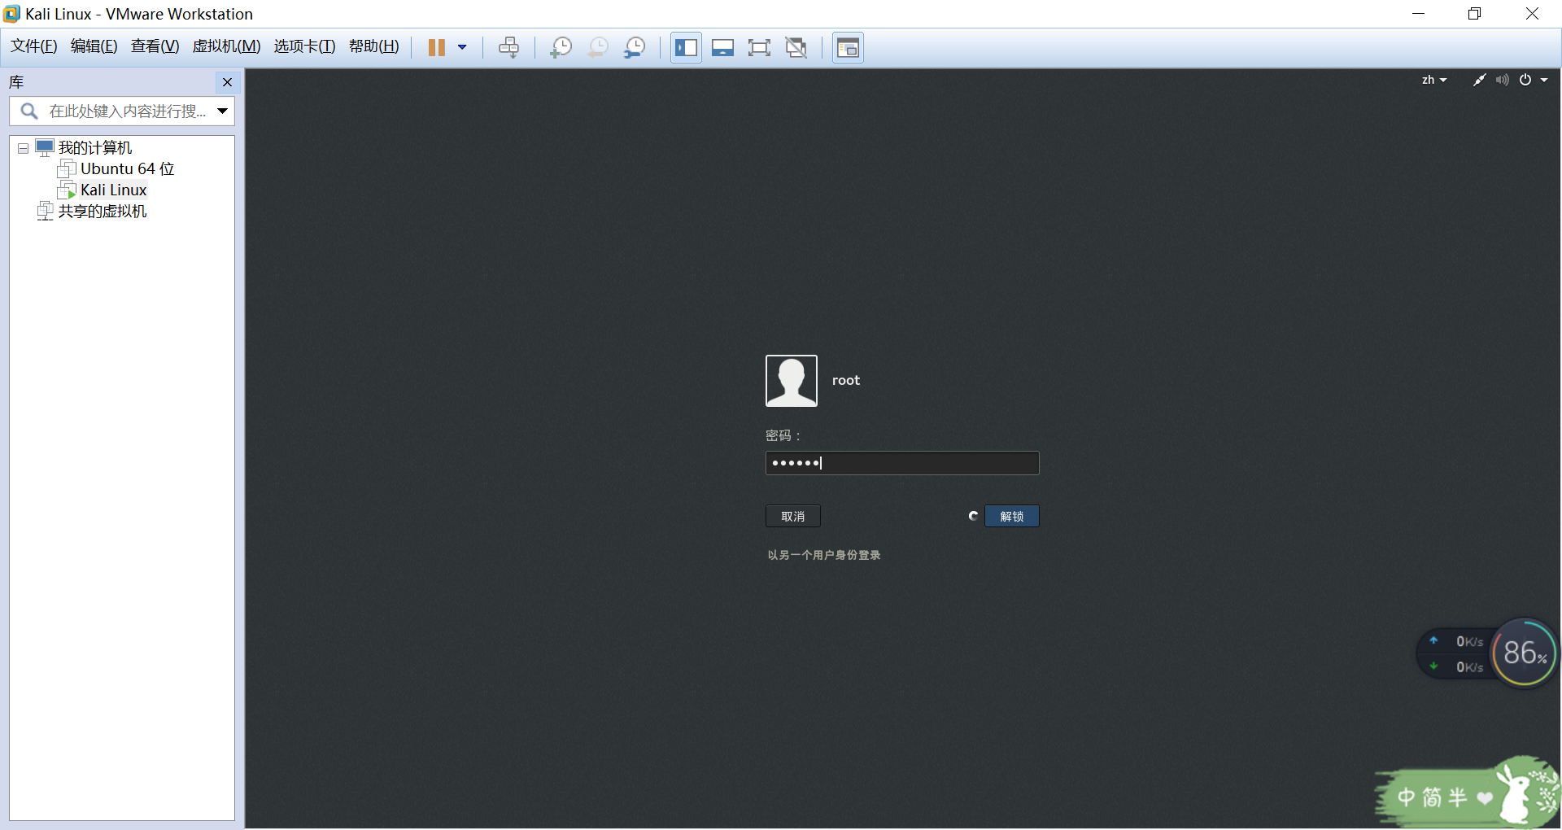Toggle the console view icon

click(848, 47)
